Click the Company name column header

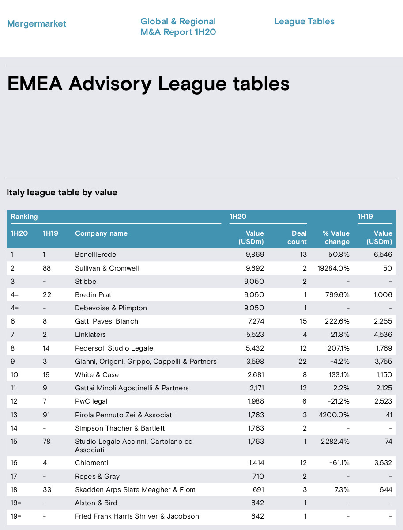click(x=101, y=233)
